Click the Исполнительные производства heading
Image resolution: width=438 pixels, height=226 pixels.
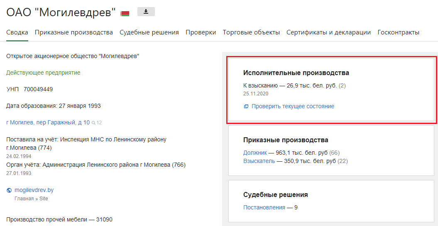pos(296,73)
